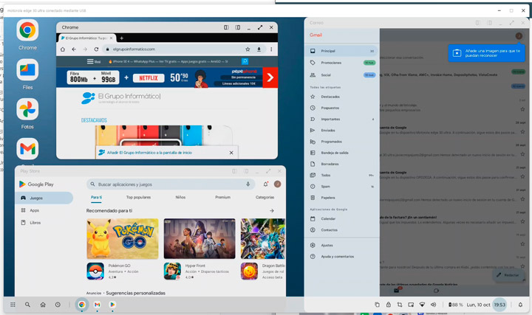Viewport: 532px width, 315px height.
Task: Open Social category in Gmail
Action: tap(342, 75)
